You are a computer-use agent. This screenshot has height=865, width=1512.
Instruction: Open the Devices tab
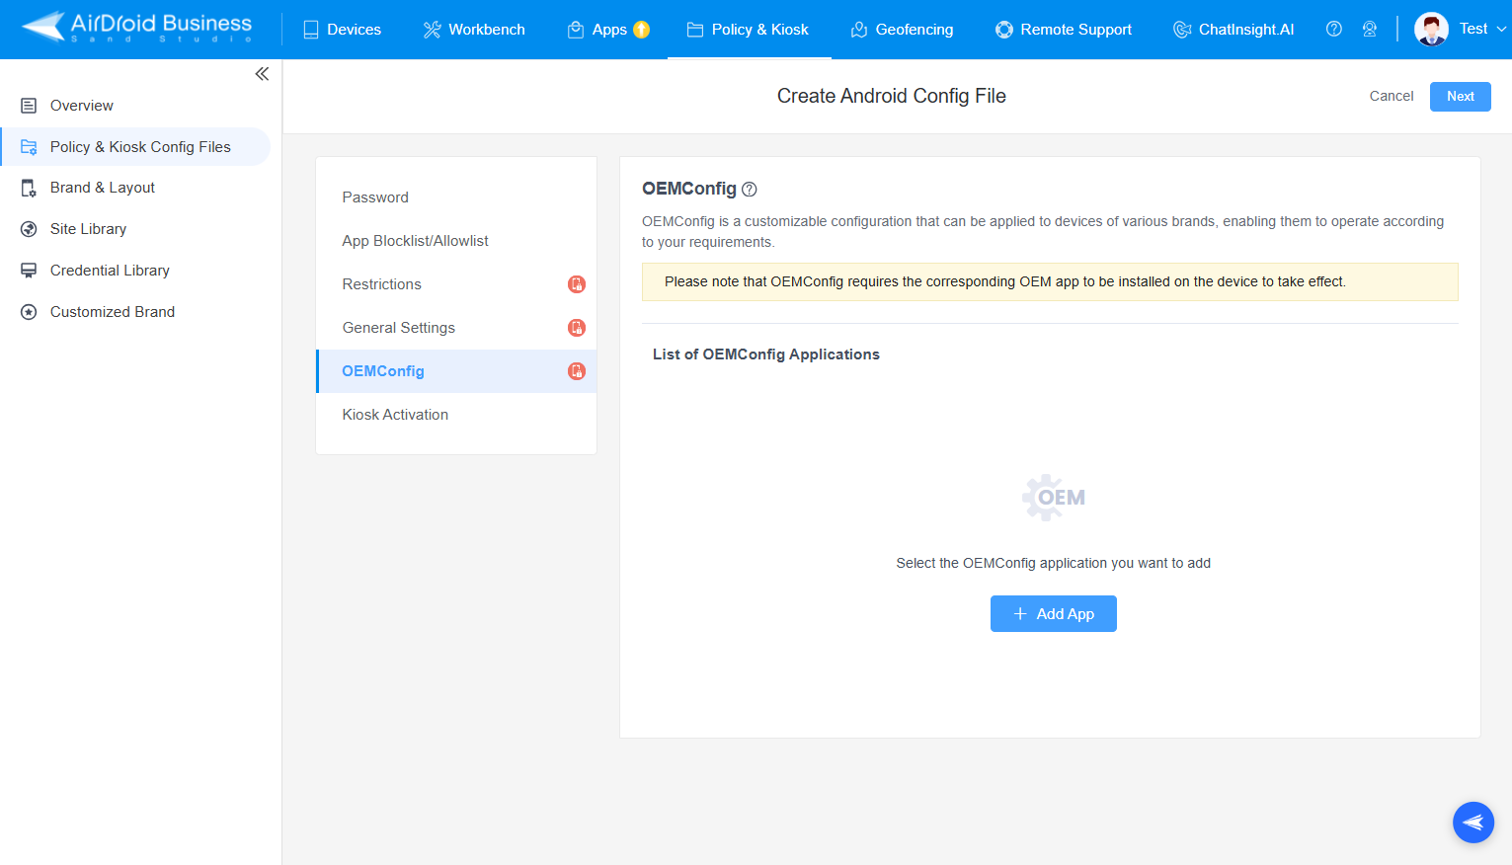click(x=342, y=30)
